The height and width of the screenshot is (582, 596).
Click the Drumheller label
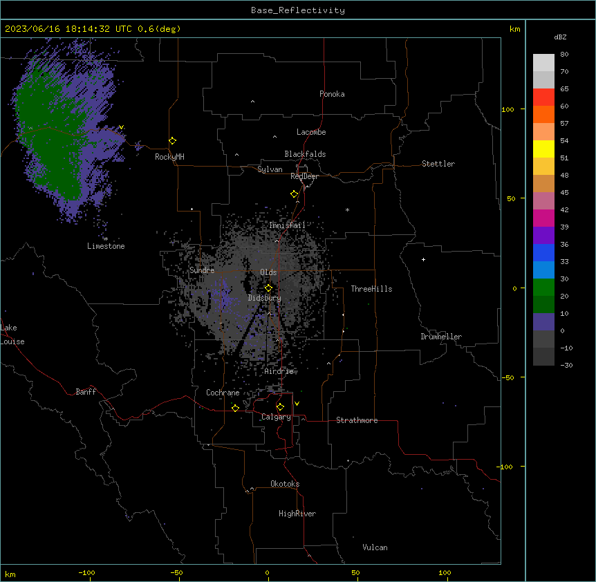click(441, 337)
